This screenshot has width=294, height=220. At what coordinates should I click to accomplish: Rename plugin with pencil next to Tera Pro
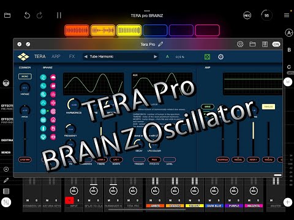160,44
